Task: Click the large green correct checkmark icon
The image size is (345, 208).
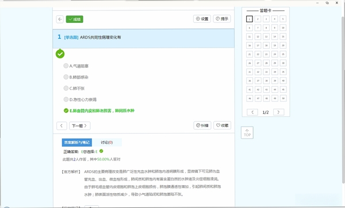Action: (x=60, y=54)
